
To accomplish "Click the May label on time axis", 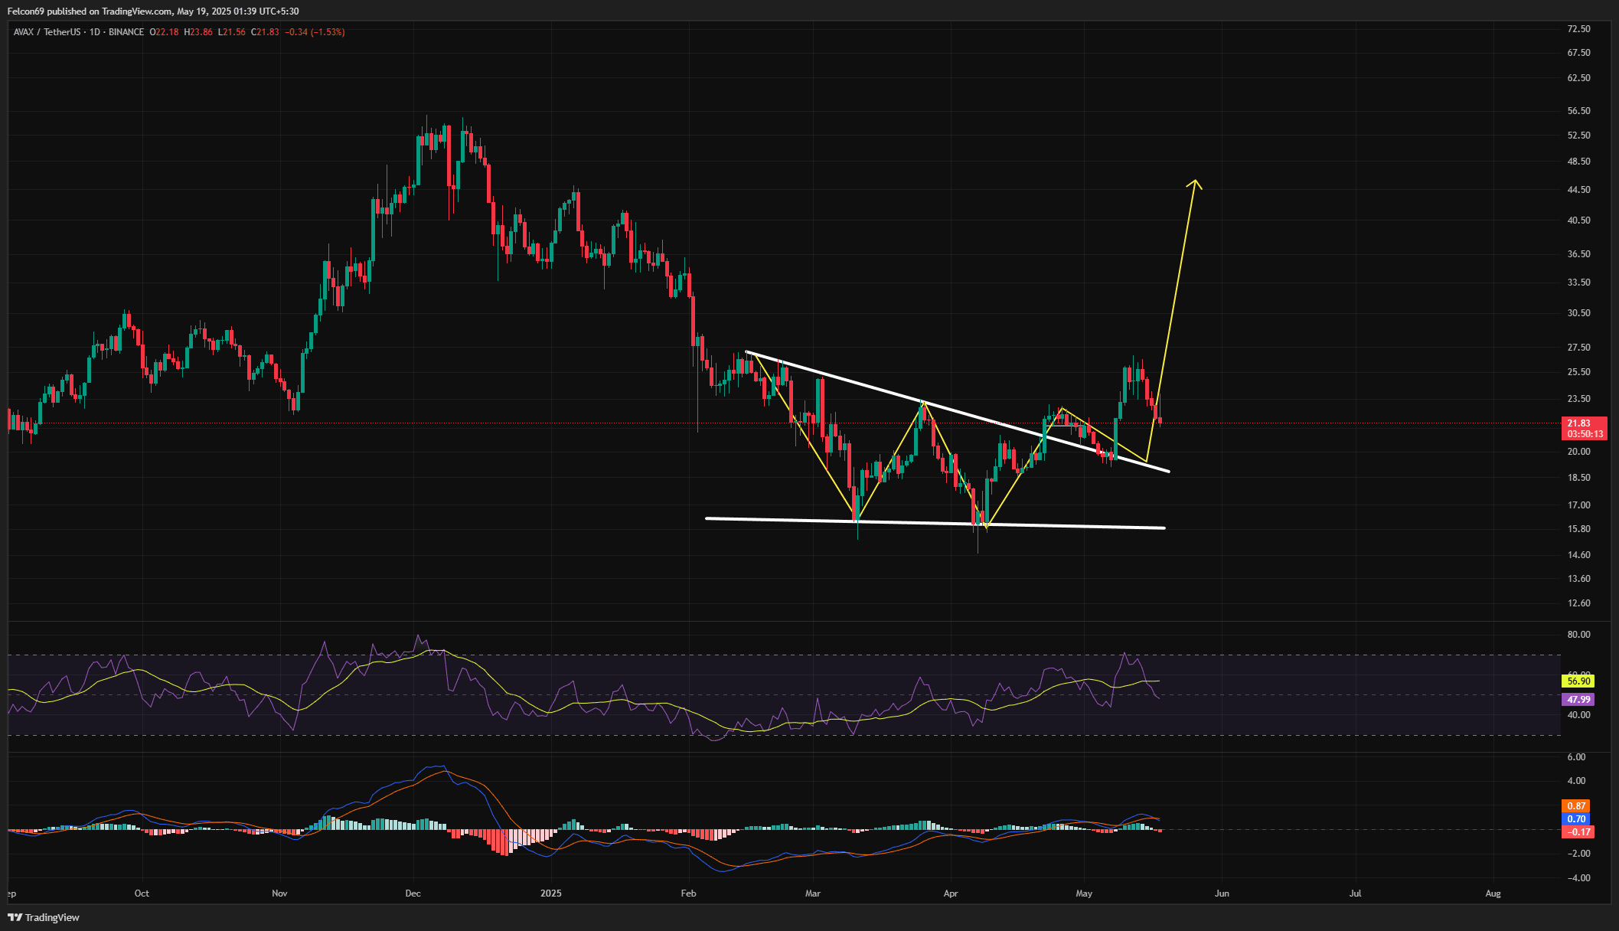I will pyautogui.click(x=1084, y=893).
